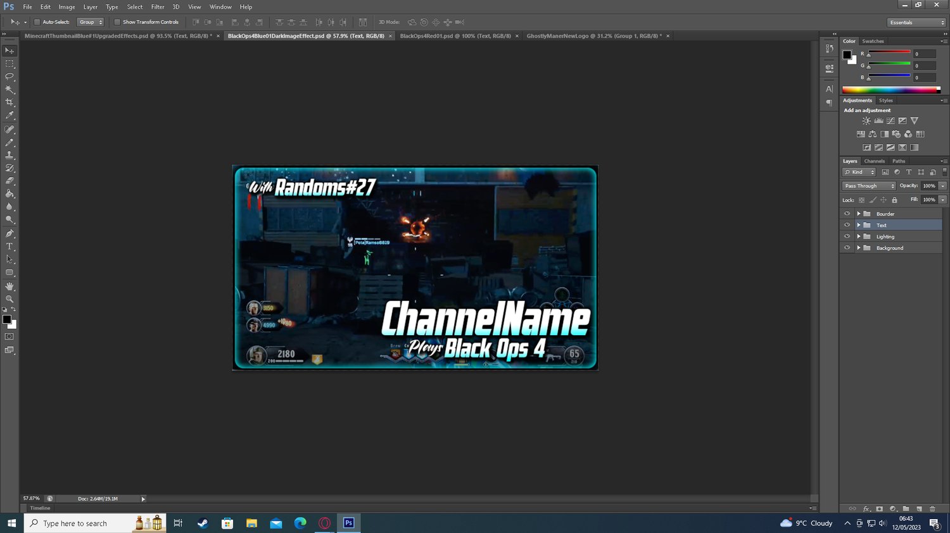Viewport: 950px width, 533px height.
Task: Open the Auto-Select Group dropdown
Action: click(x=91, y=22)
